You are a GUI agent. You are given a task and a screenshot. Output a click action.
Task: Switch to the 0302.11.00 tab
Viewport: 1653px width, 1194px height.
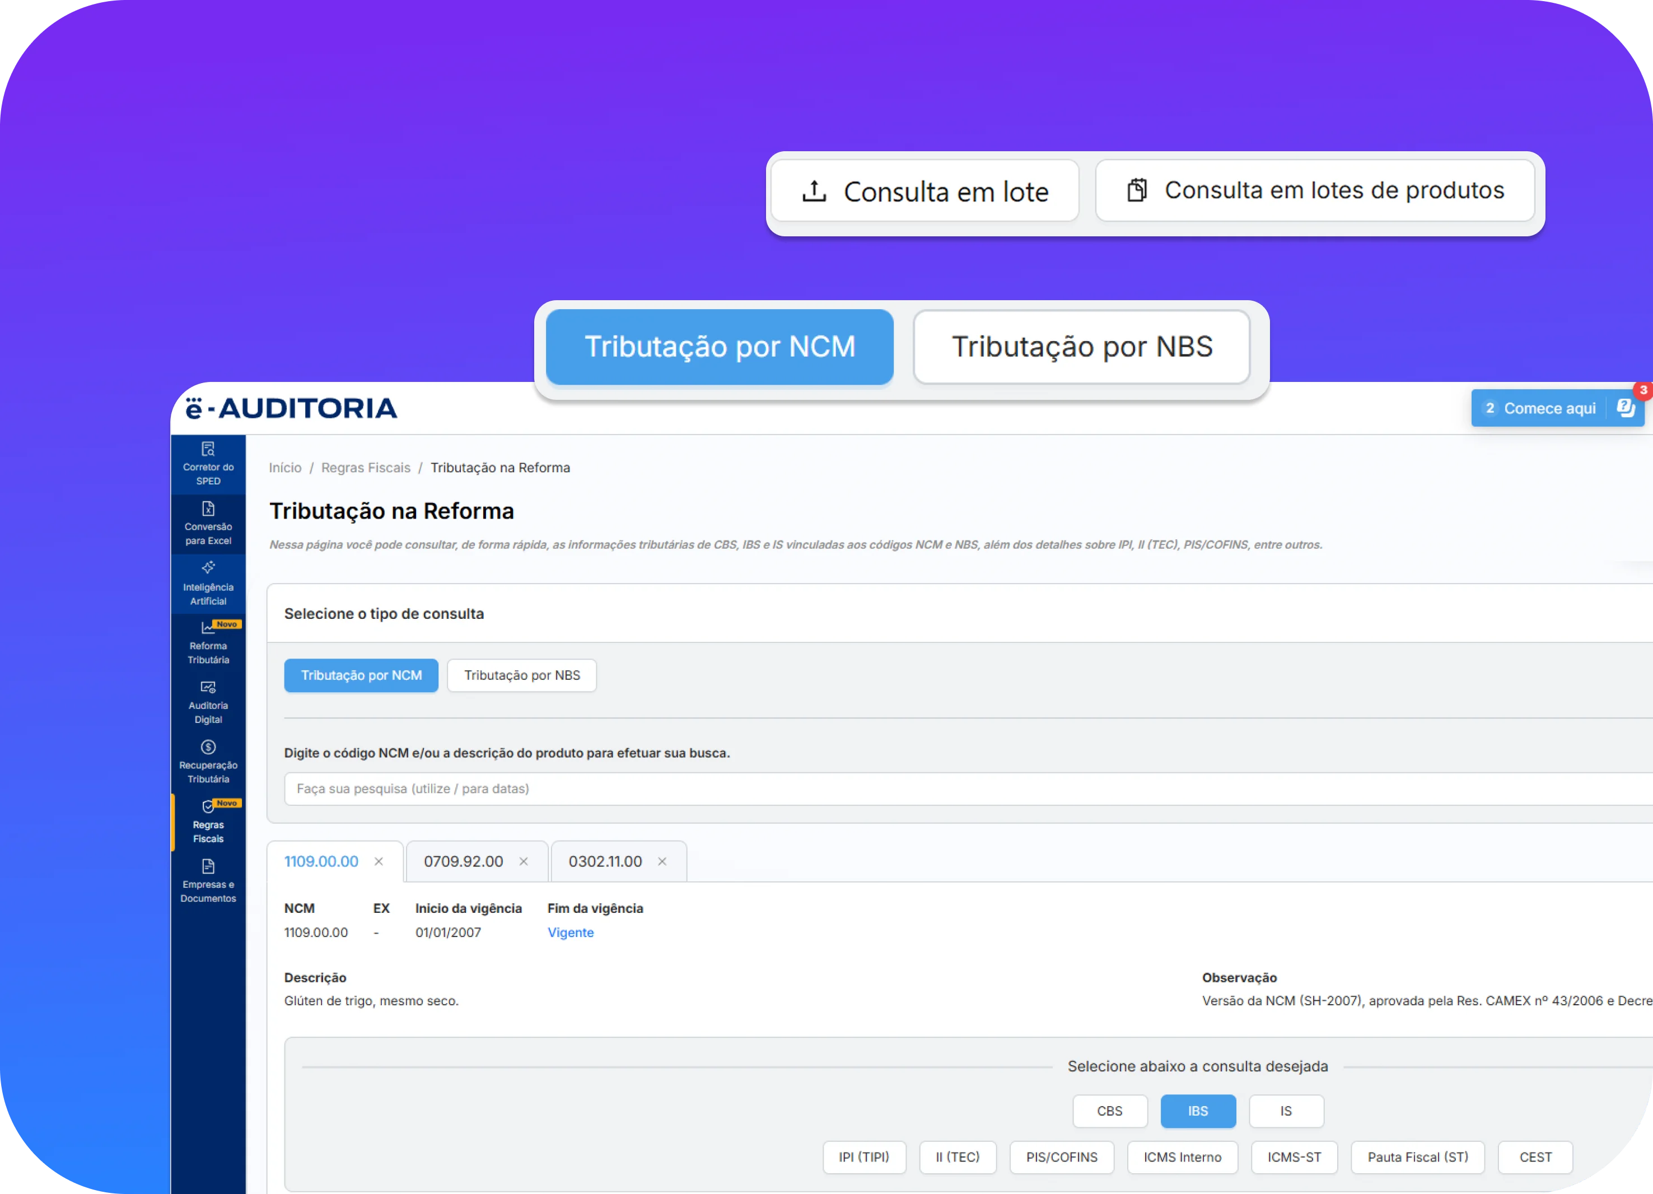[x=605, y=861]
